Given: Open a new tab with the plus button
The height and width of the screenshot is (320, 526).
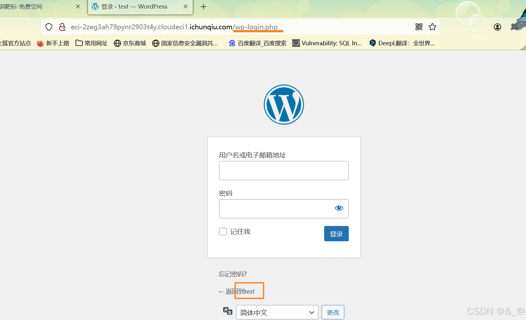Looking at the screenshot, I should 203,7.
